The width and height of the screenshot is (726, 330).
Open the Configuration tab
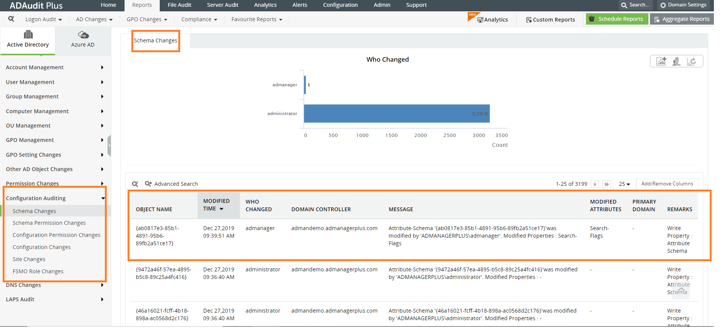coord(340,5)
